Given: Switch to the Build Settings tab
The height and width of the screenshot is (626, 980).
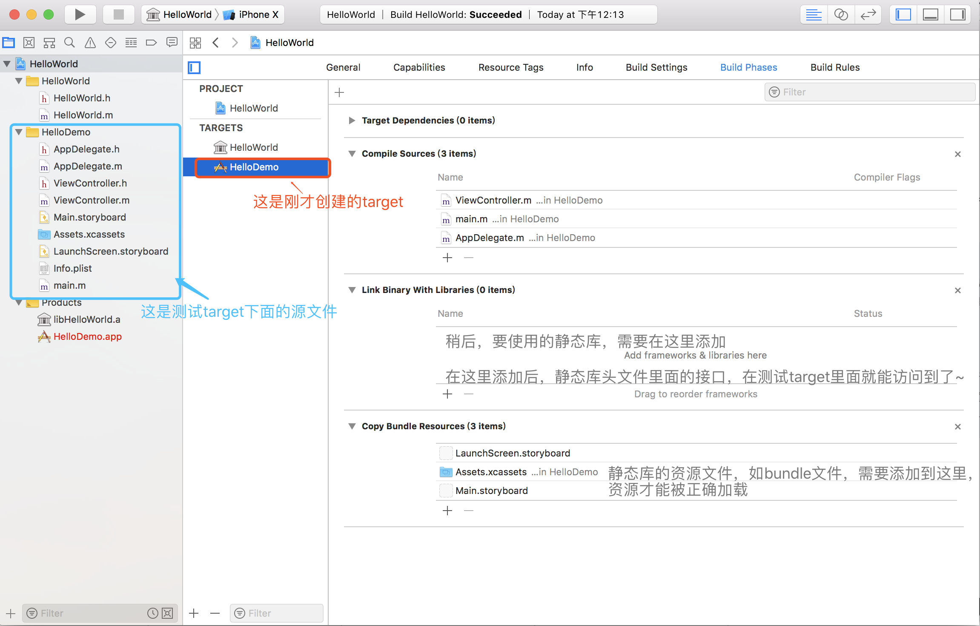Looking at the screenshot, I should click(x=656, y=67).
